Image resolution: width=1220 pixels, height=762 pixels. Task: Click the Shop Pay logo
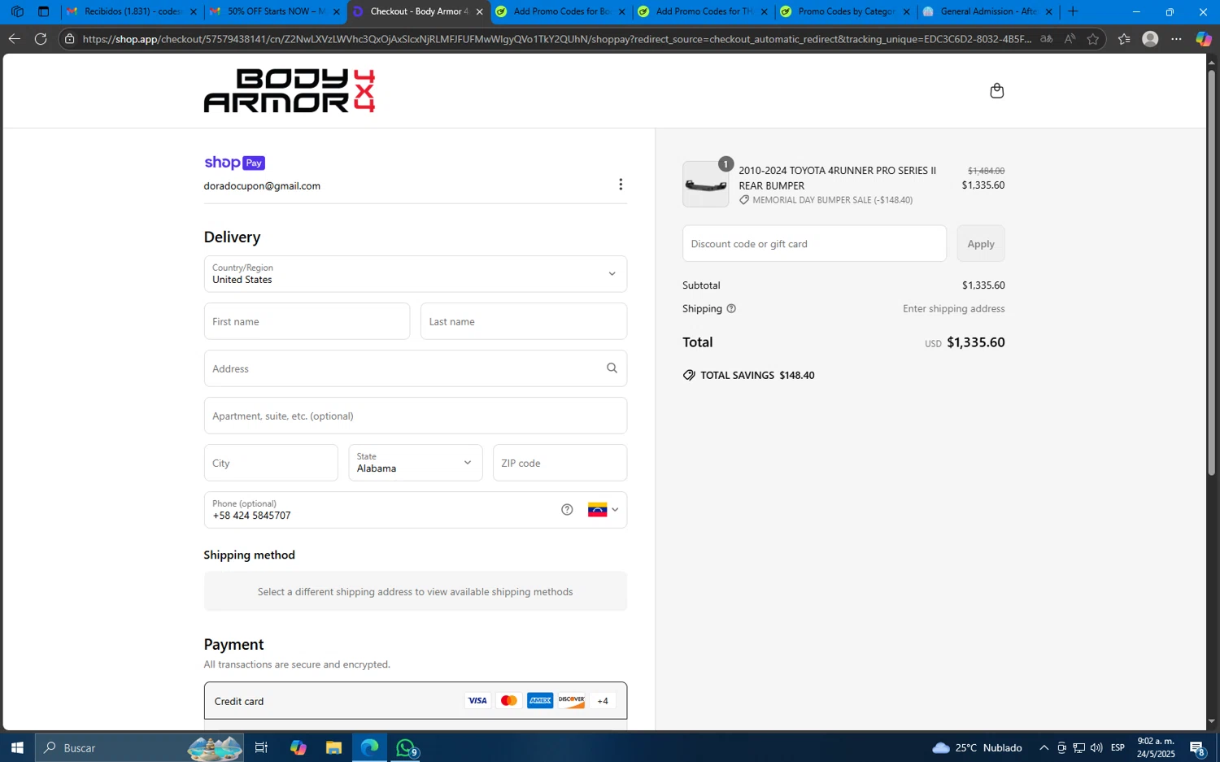234,163
